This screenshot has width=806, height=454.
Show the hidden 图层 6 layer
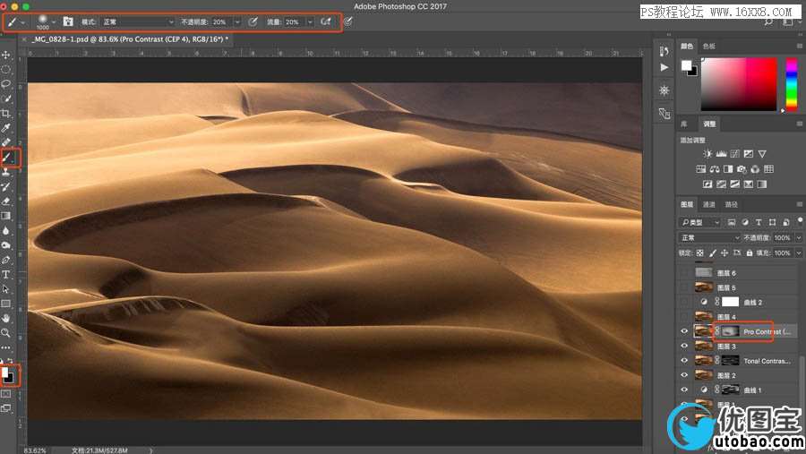point(684,272)
